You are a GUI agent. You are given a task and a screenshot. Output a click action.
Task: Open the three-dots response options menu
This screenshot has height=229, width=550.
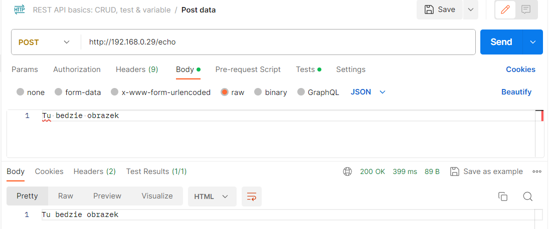[x=537, y=171]
